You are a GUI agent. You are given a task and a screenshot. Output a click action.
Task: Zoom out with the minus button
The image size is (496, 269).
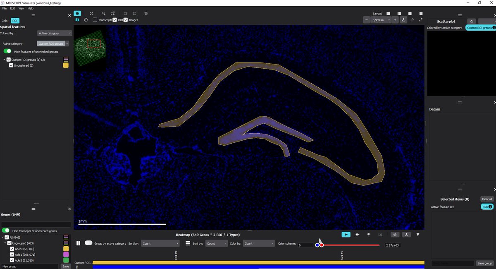[367, 20]
